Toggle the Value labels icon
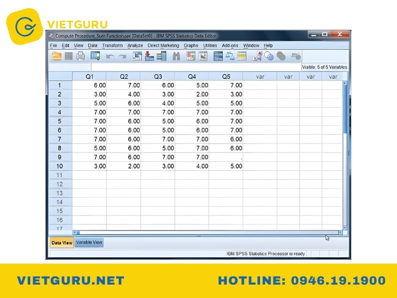The height and width of the screenshot is (298, 397). click(x=257, y=56)
